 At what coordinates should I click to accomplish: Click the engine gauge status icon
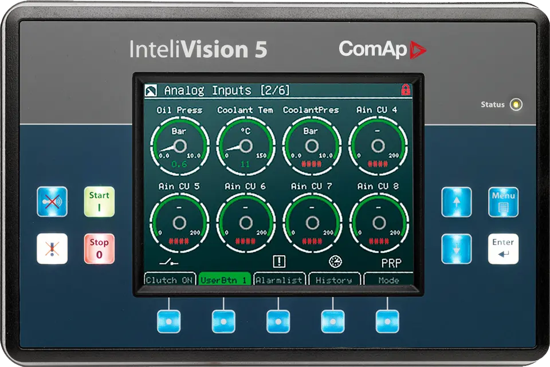335,262
